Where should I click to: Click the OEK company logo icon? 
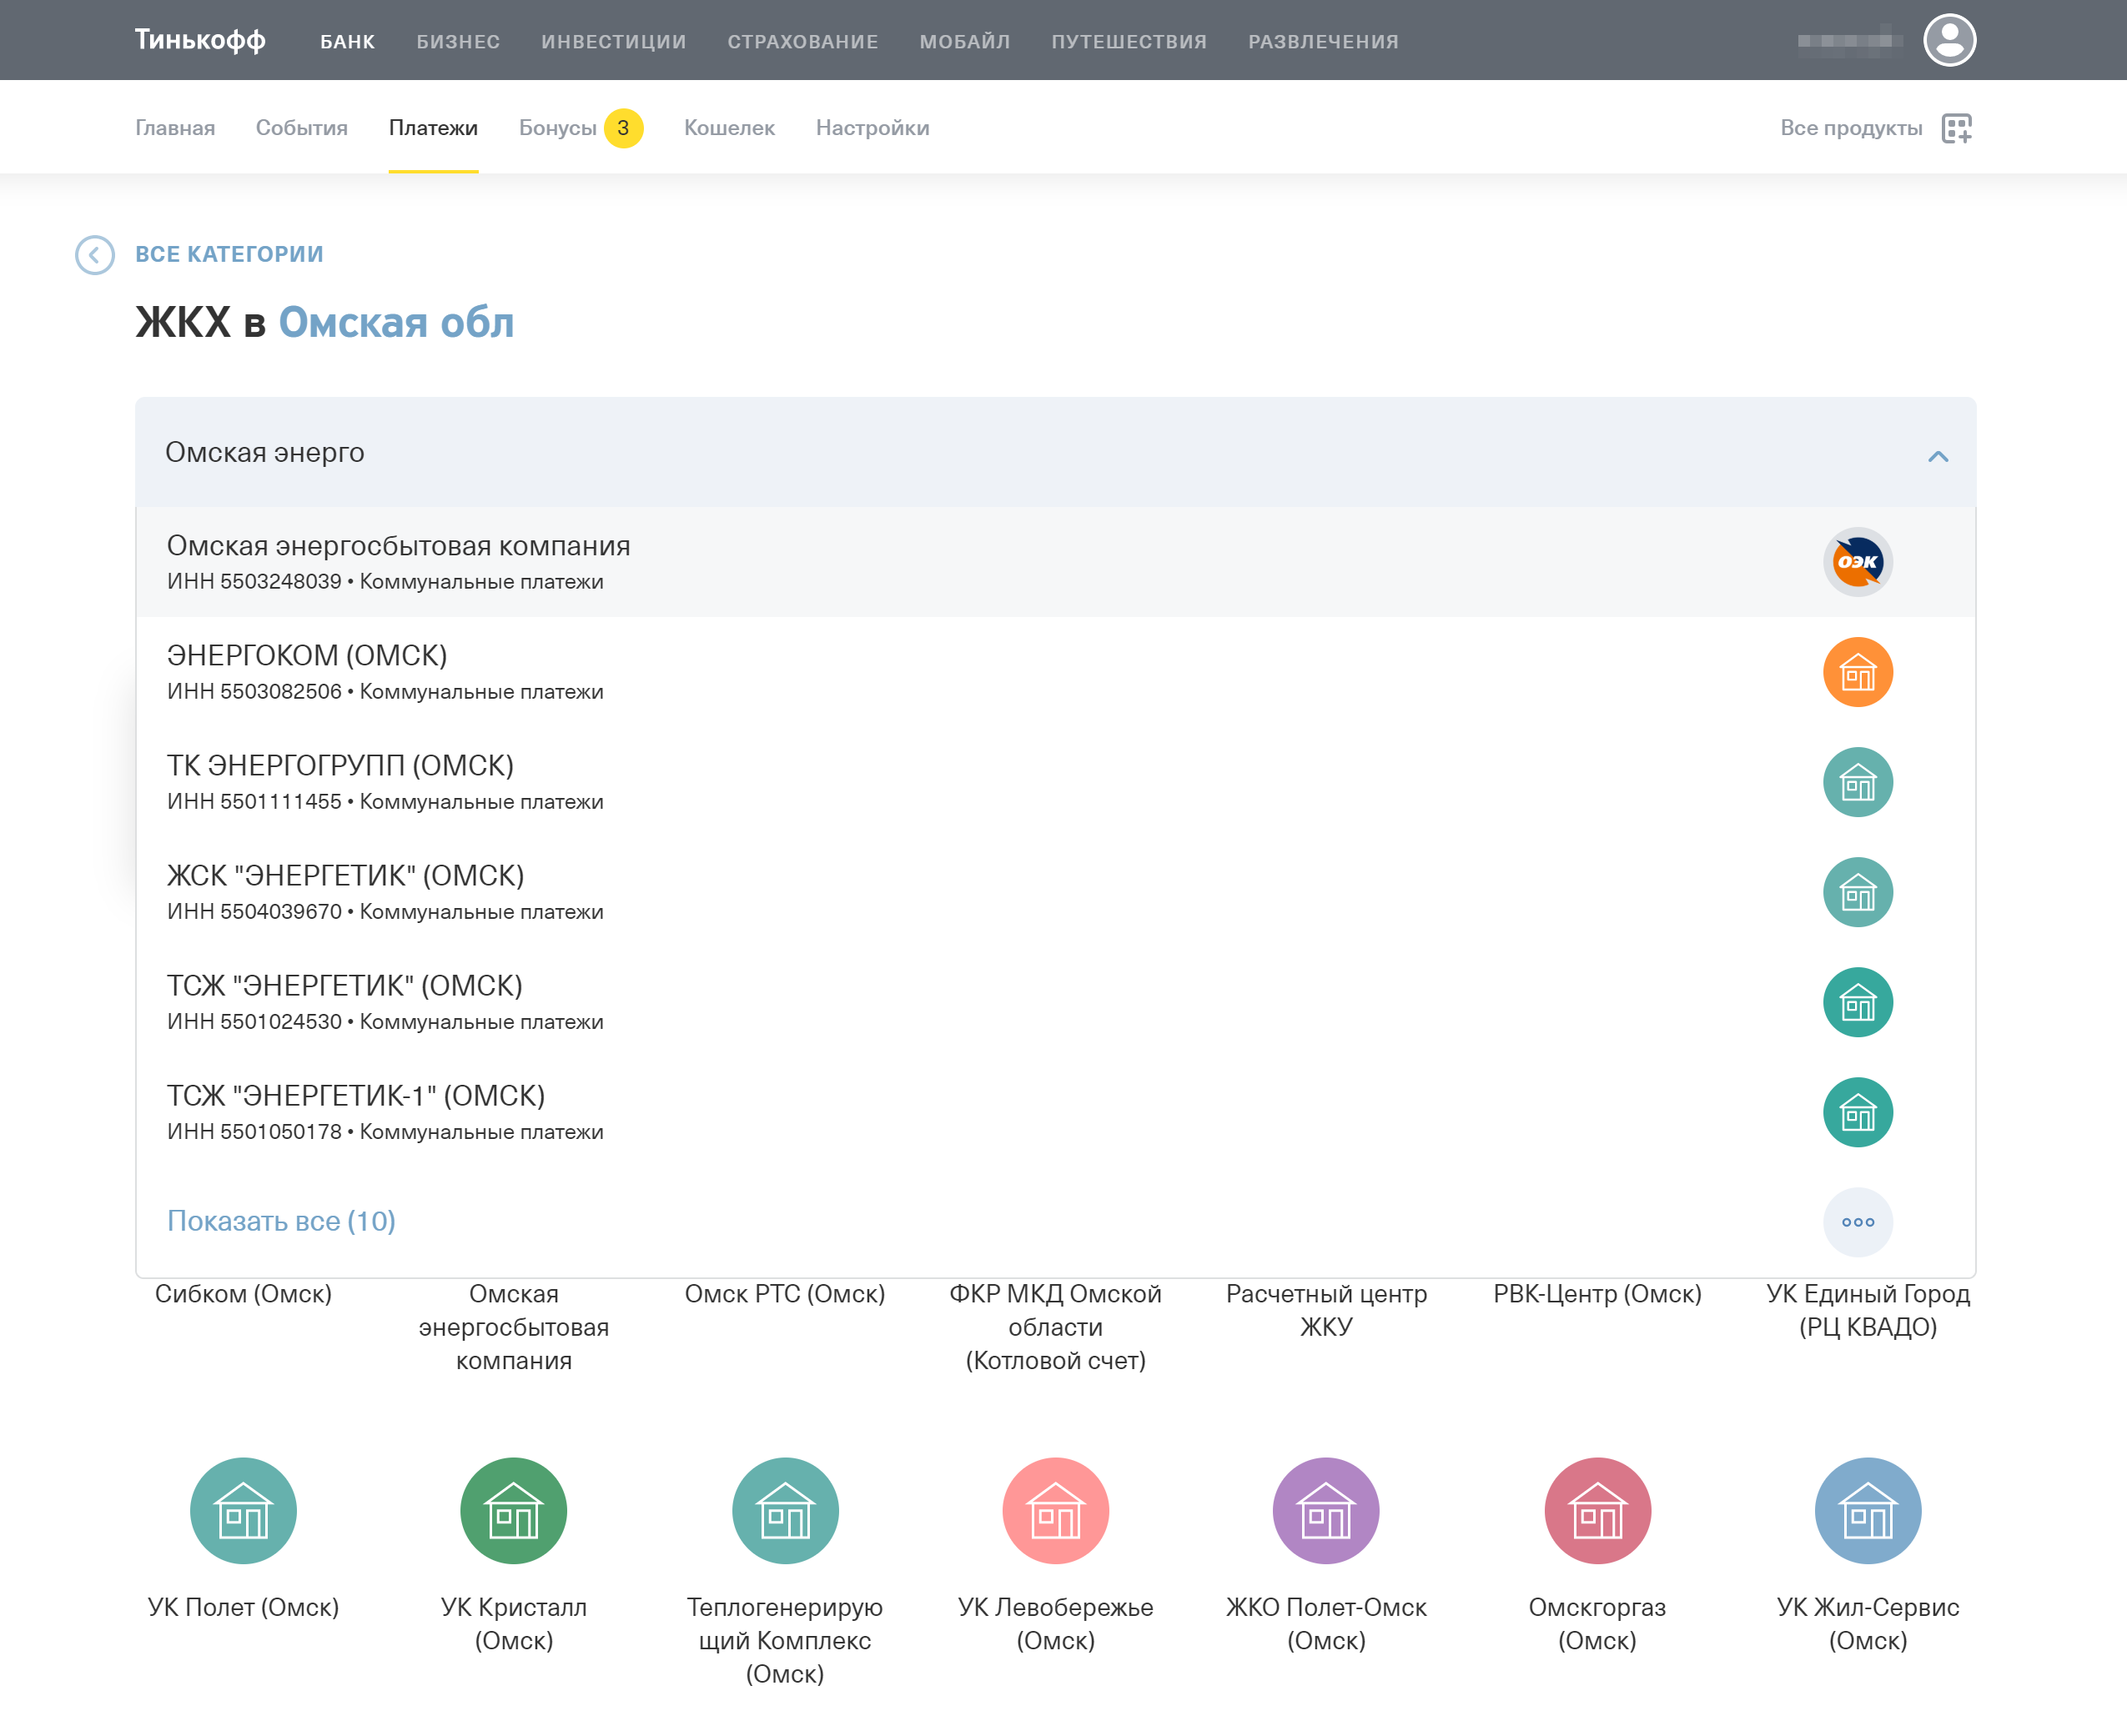[x=1858, y=562]
